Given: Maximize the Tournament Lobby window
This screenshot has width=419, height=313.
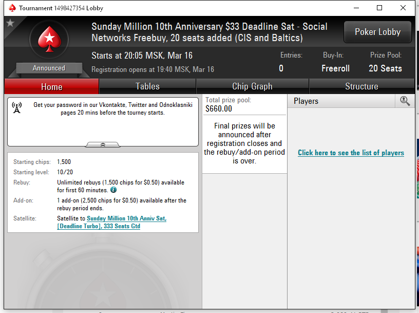Looking at the screenshot, I should pyautogui.click(x=379, y=8).
